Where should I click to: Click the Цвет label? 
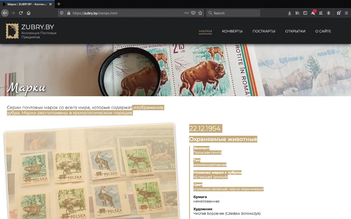click(x=198, y=185)
